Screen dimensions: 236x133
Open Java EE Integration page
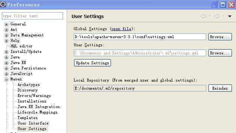pyautogui.click(x=38, y=107)
